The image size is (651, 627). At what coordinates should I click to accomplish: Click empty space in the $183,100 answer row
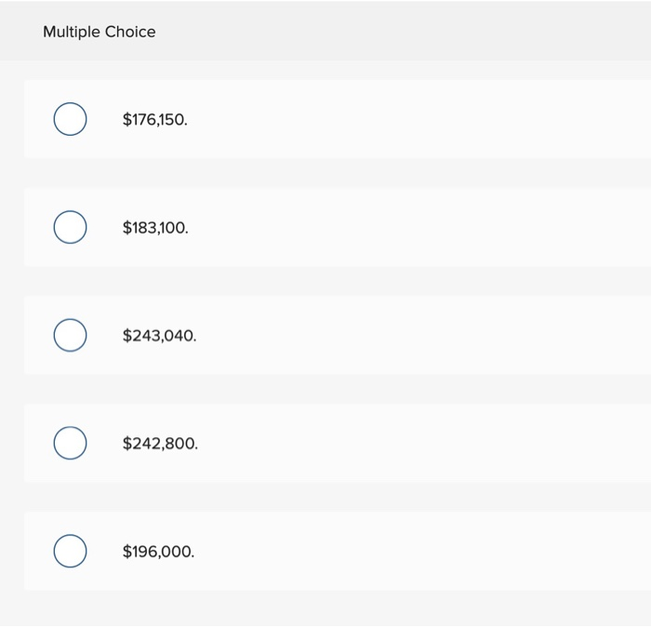(x=418, y=227)
